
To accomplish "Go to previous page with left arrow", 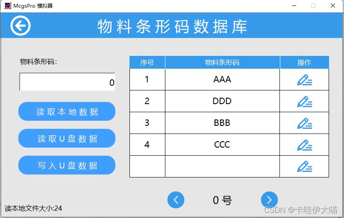I will click(176, 200).
